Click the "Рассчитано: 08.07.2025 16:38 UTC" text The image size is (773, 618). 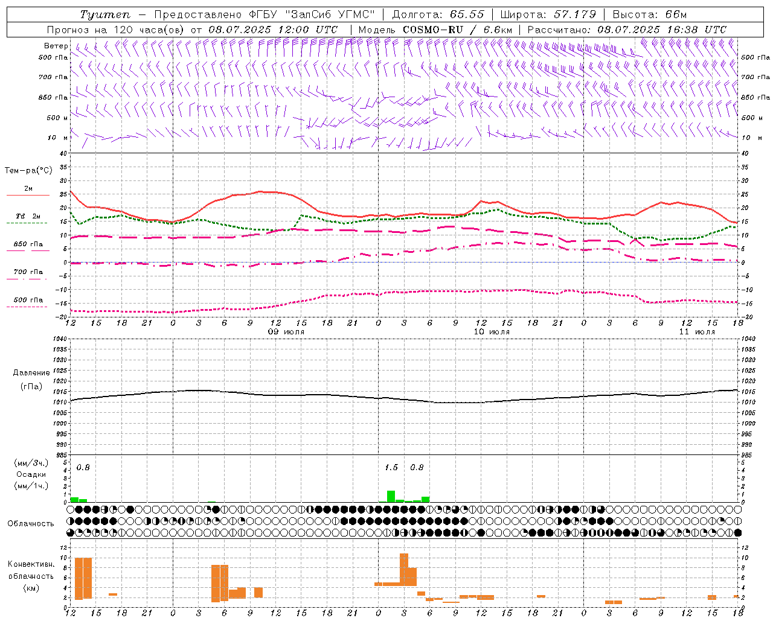(627, 30)
